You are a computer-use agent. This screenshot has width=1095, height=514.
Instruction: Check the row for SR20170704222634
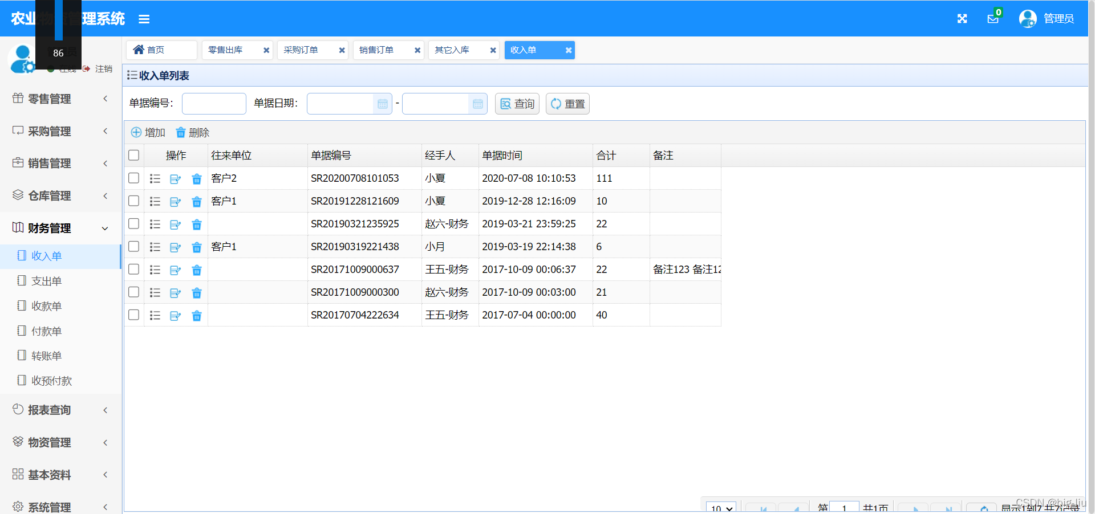134,315
